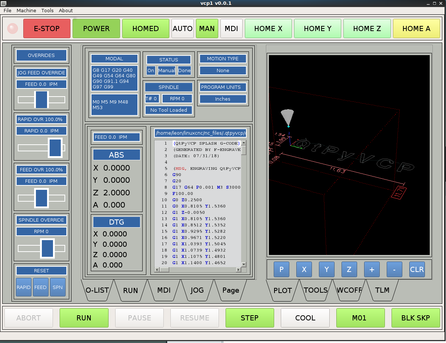Click the g-code vertical scrollbar handle
Image resolution: width=446 pixels, height=343 pixels.
pyautogui.click(x=244, y=150)
